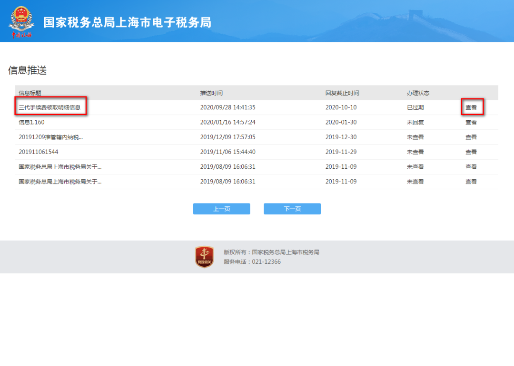The width and height of the screenshot is (514, 366).
Task: Click 查看 for 201911061544 row
Action: click(x=471, y=152)
